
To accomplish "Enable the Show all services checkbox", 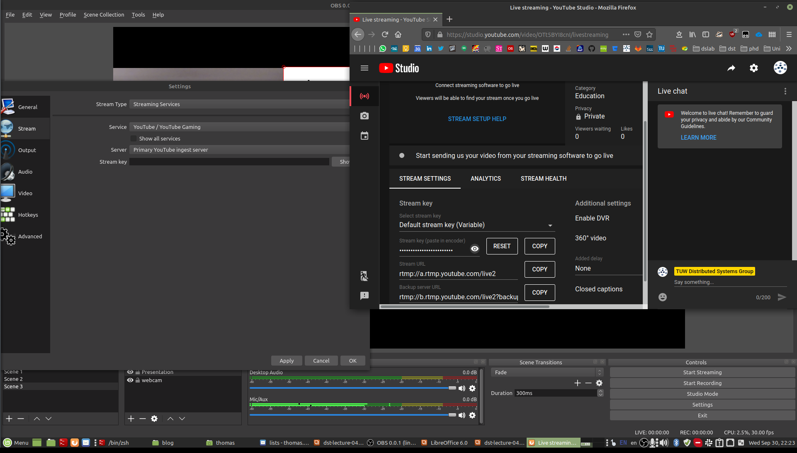I will (134, 138).
